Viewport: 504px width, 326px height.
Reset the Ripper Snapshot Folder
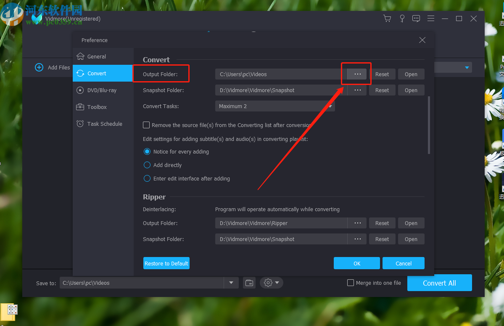382,239
